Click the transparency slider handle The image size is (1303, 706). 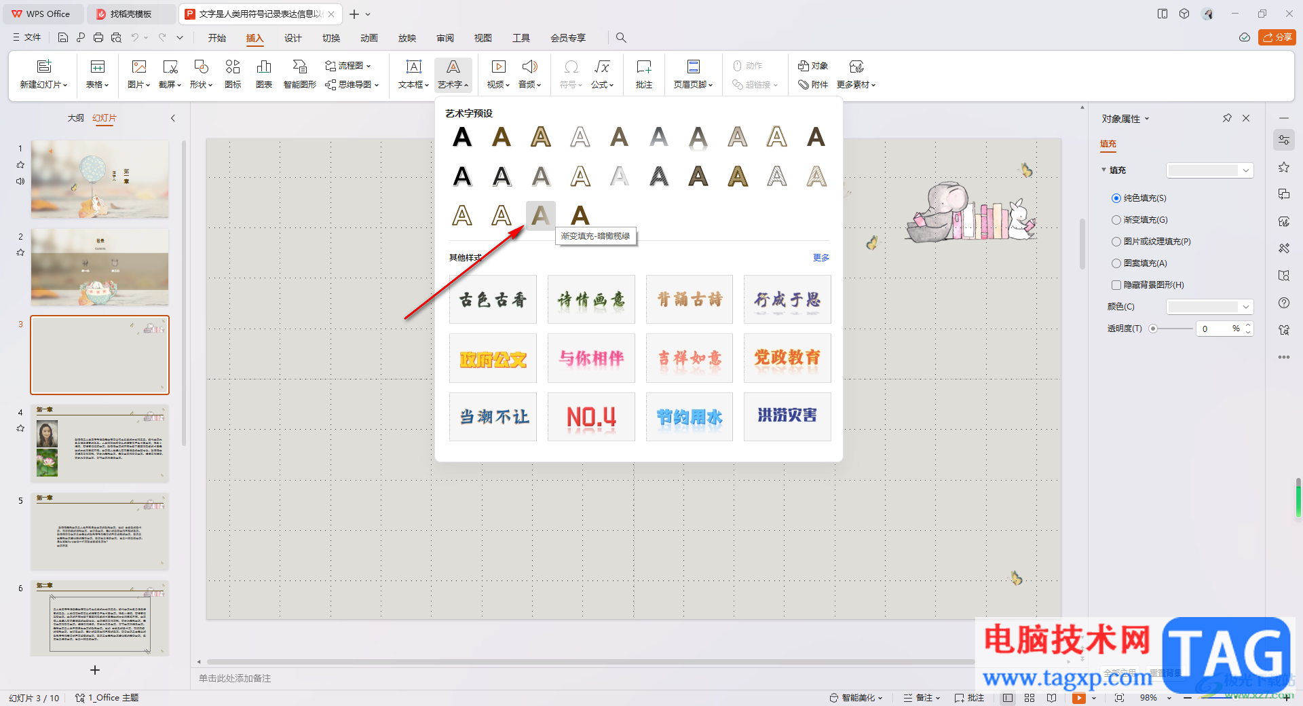click(1153, 329)
